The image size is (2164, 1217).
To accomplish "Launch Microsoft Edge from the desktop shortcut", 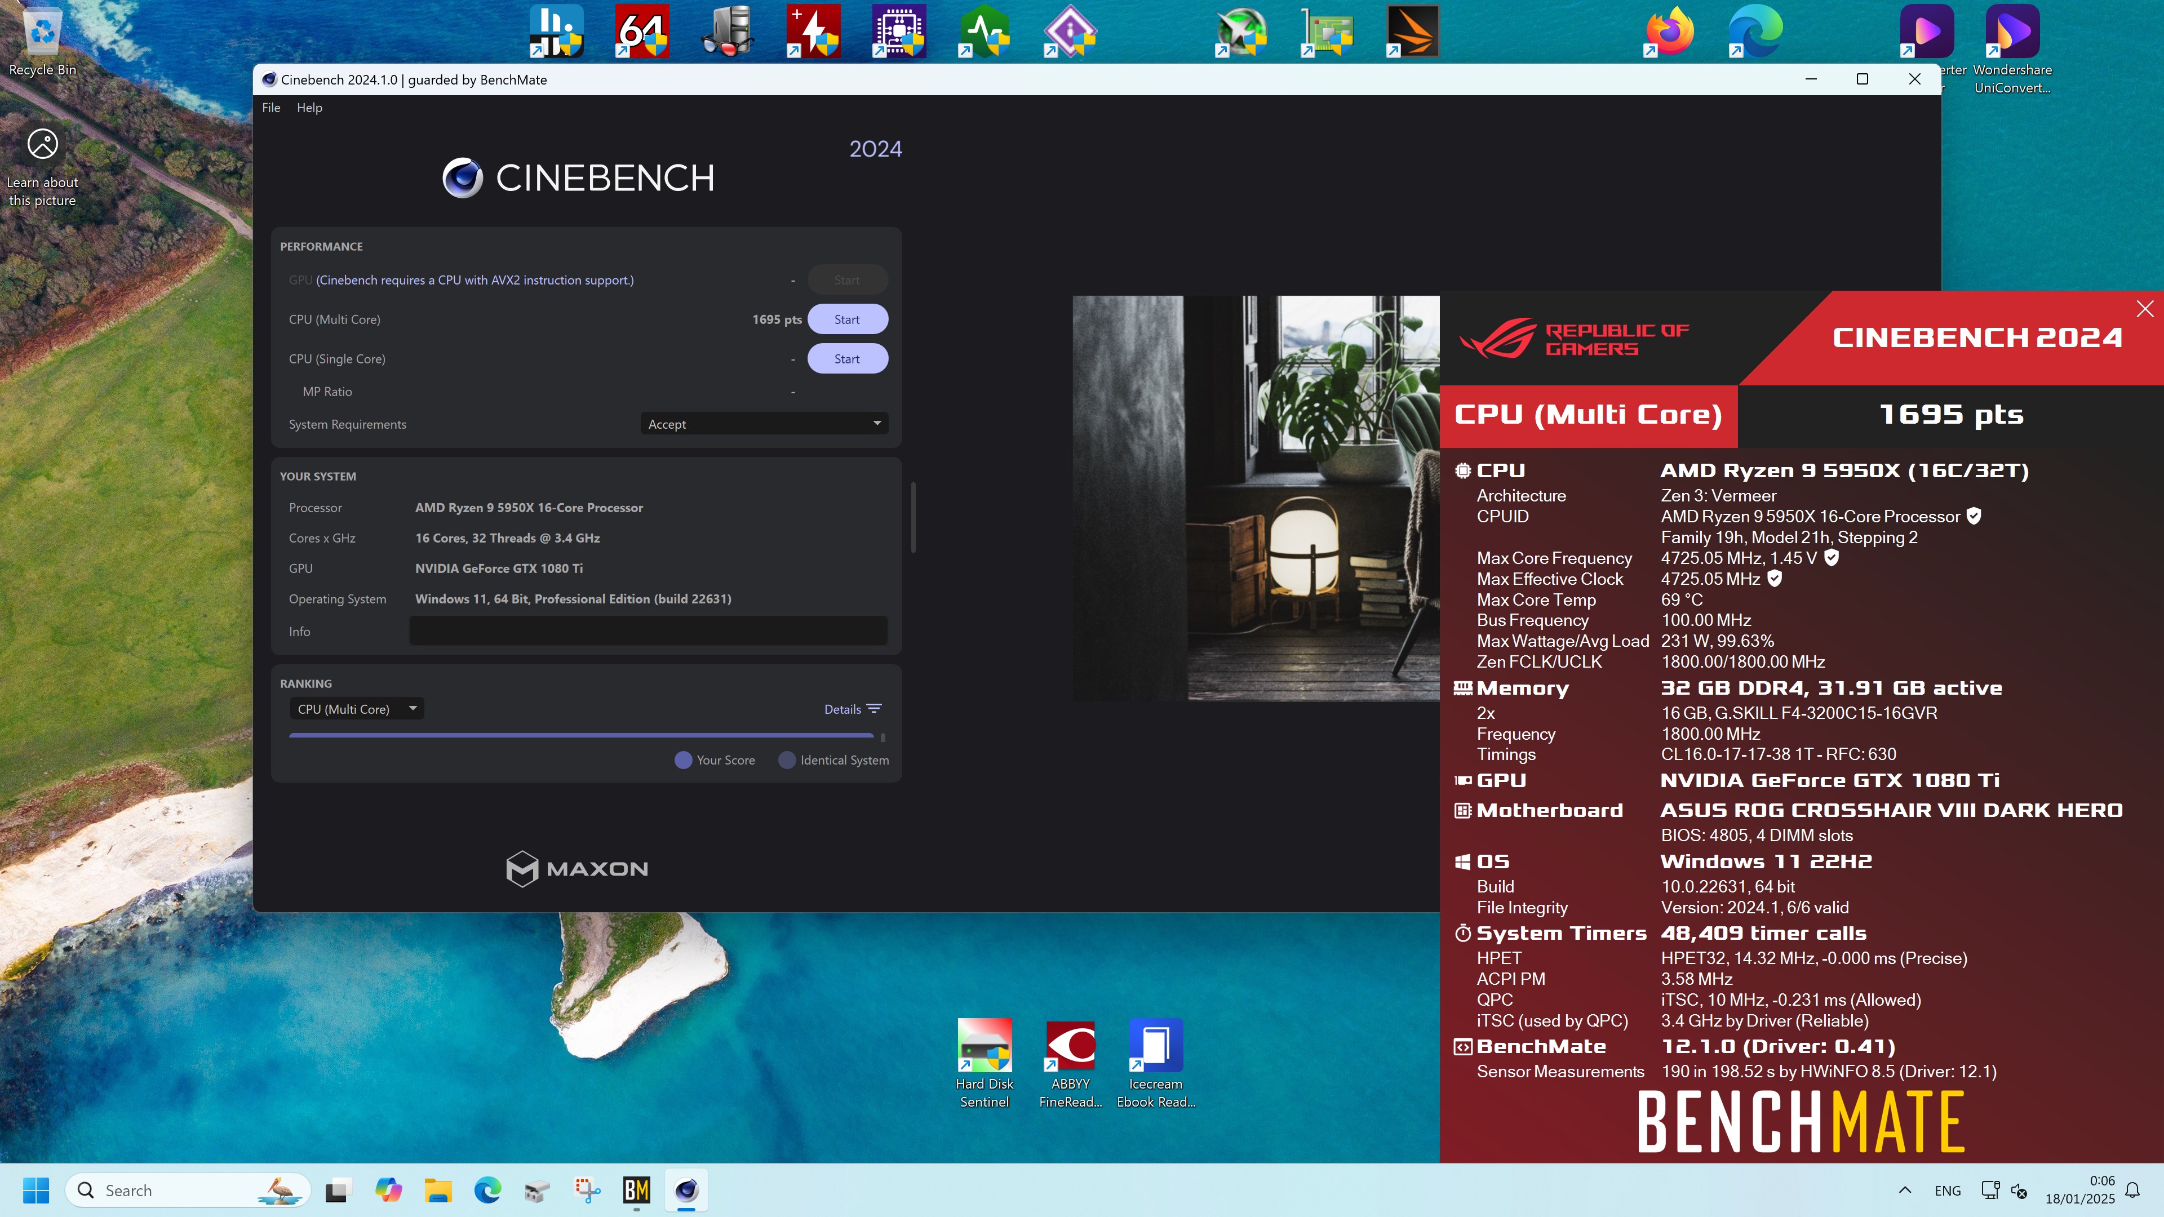I will pyautogui.click(x=1756, y=31).
